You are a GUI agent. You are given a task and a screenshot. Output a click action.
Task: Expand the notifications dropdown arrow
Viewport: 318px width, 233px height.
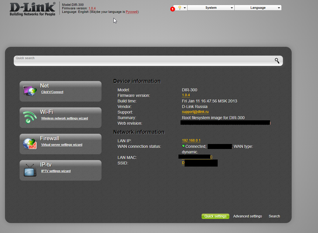(x=185, y=8)
